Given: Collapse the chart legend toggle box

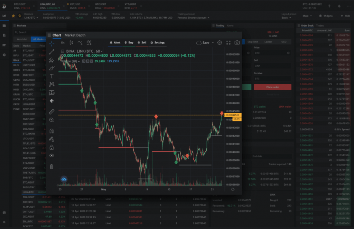Looking at the screenshot, I should pos(63,51).
